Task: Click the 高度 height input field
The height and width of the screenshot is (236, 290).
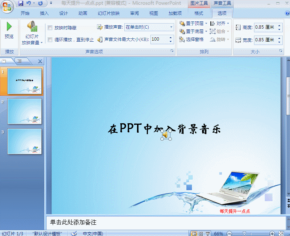Action: [x=265, y=27]
